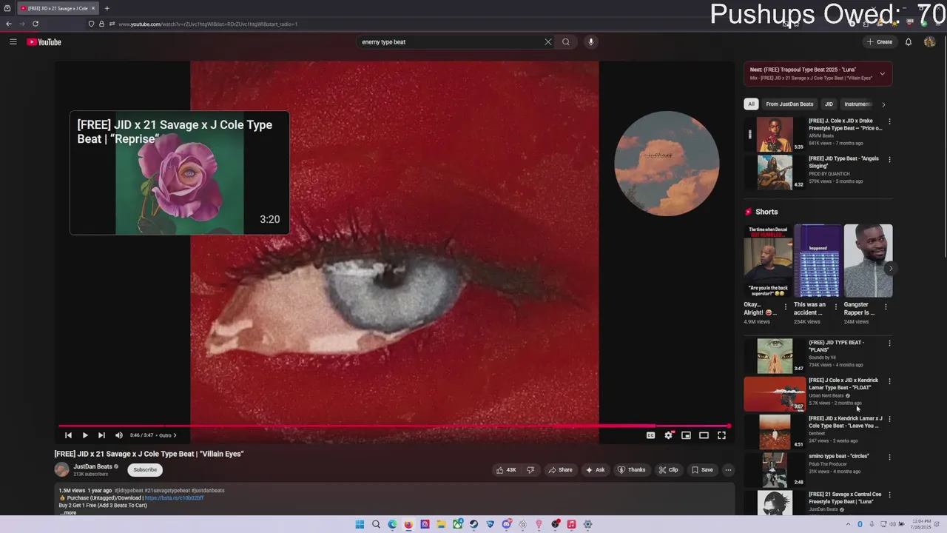
Task: Open the notifications bell
Action: pyautogui.click(x=909, y=42)
